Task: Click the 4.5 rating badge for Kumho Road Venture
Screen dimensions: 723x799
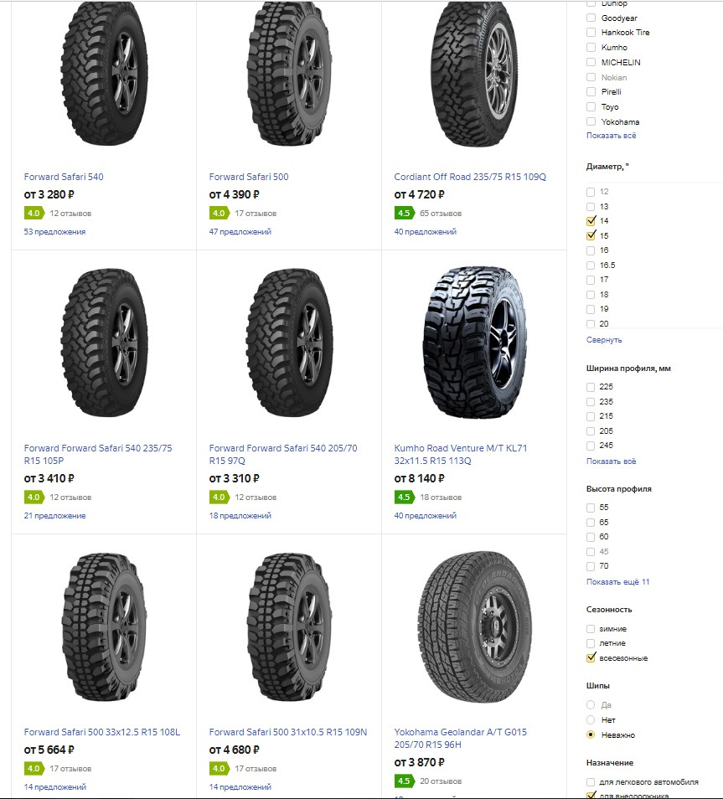Action: coord(404,497)
